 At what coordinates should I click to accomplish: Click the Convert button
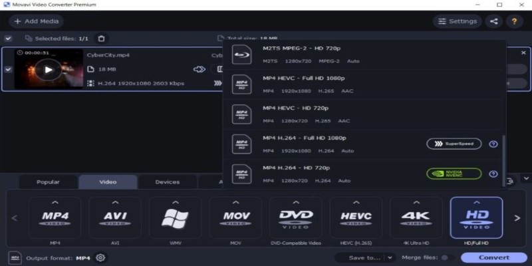point(493,257)
